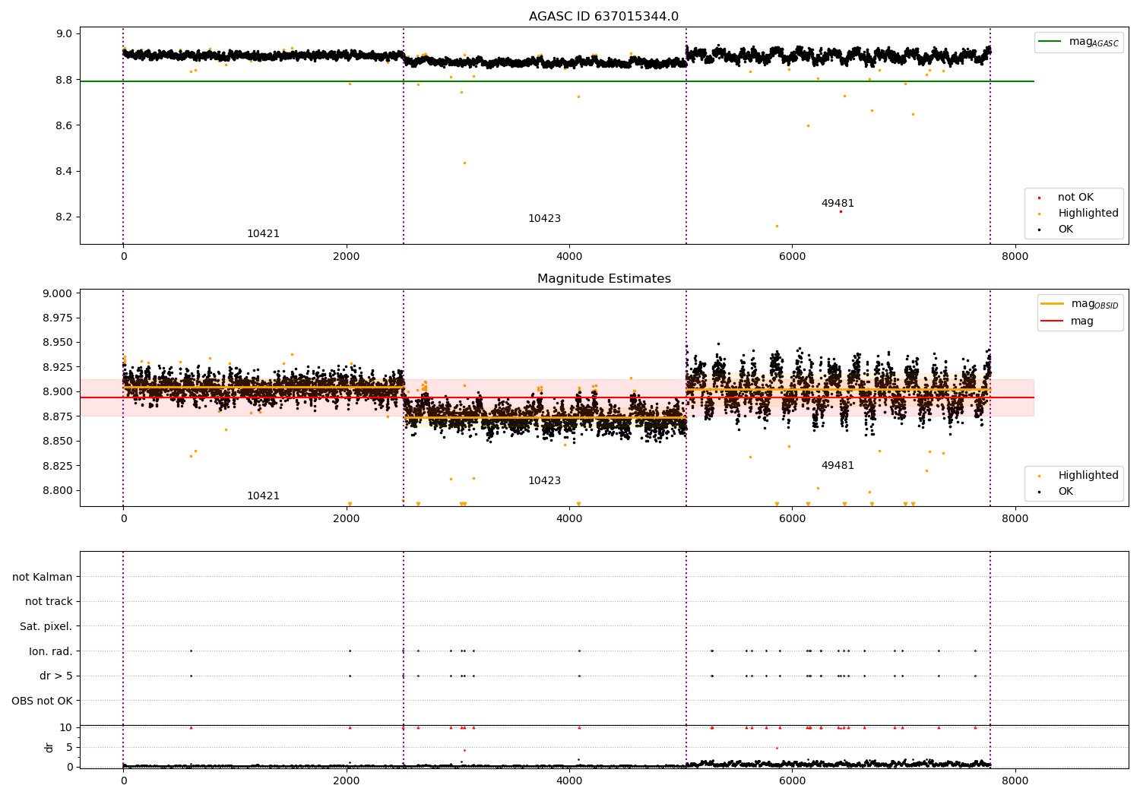
Task: Click 'Highlighted' legend entry in Magnitude Estimates plot
Action: click(x=1088, y=476)
